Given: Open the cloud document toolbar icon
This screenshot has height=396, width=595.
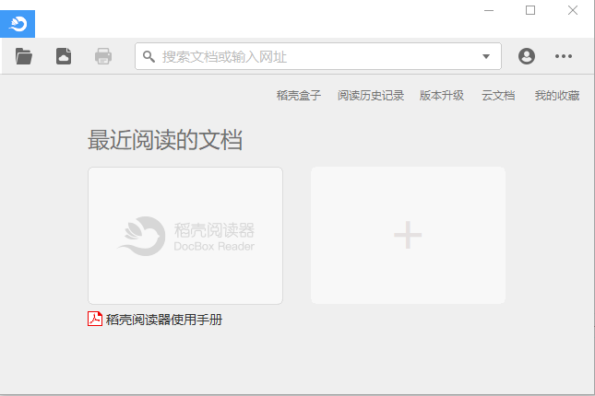Looking at the screenshot, I should (x=64, y=56).
